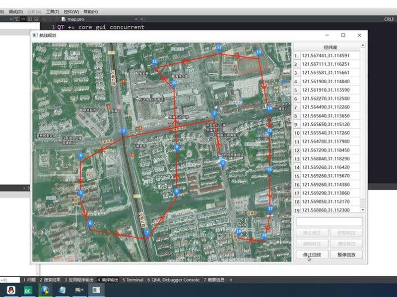Open QQ penguin app in taskbar
The image size is (397, 297).
[10, 290]
